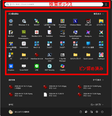Open user account なにしろパソコン編集長
The height and width of the screenshot is (116, 112).
pyautogui.click(x=19, y=112)
